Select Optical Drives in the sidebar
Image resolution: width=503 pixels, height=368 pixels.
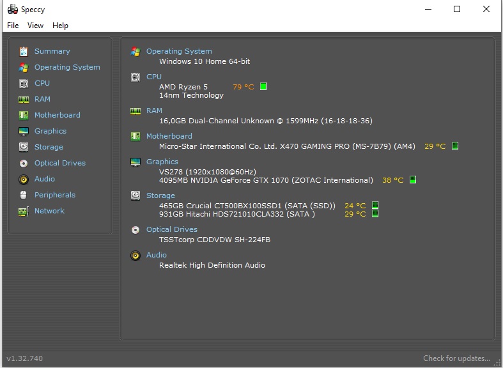coord(60,163)
